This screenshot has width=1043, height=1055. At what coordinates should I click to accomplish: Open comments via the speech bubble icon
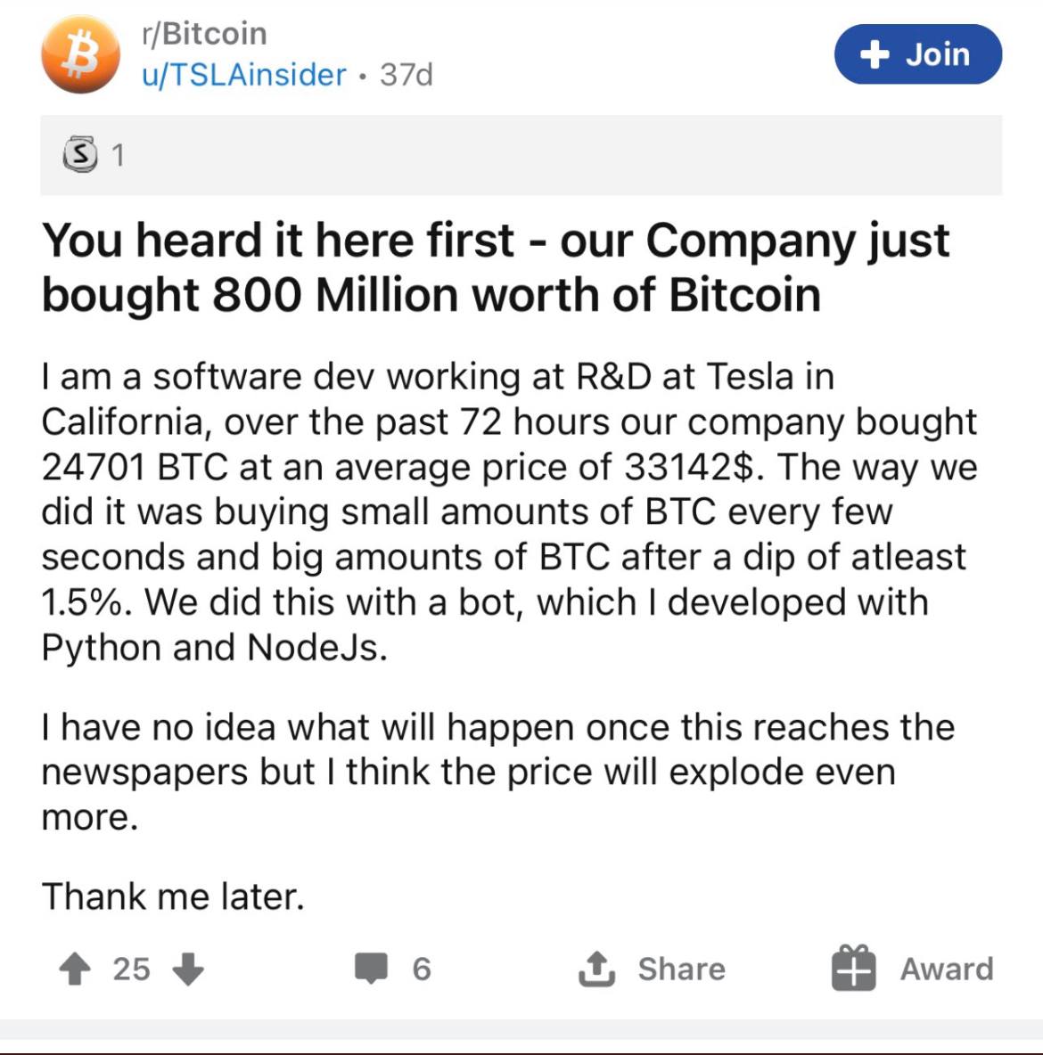coord(371,969)
